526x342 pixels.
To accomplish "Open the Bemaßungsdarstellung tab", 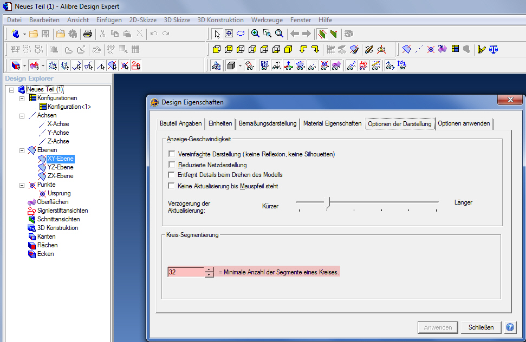I will pyautogui.click(x=268, y=123).
